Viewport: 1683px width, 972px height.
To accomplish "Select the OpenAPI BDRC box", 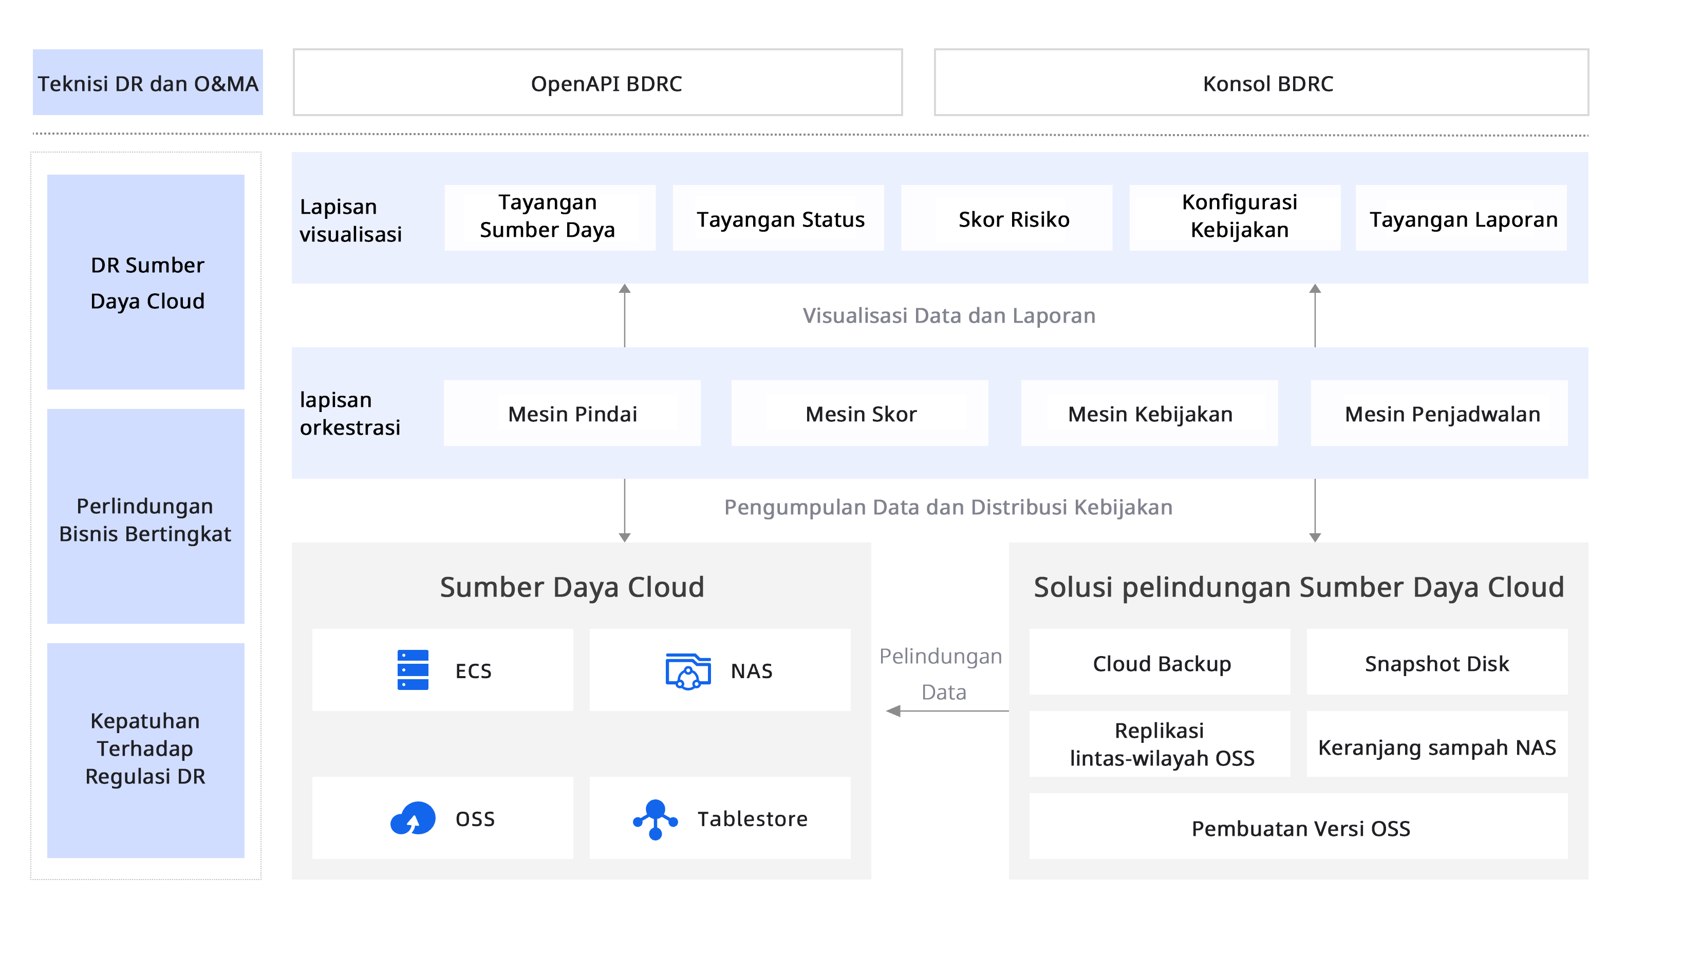I will coord(597,83).
